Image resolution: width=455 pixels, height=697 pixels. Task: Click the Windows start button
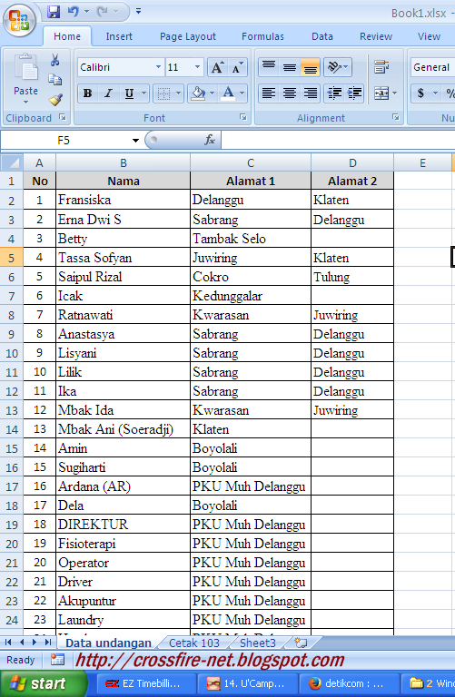(x=44, y=683)
